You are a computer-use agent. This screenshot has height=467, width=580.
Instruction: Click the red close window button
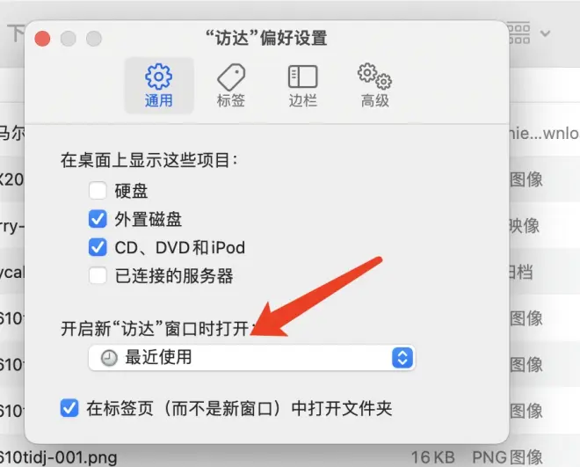click(42, 39)
